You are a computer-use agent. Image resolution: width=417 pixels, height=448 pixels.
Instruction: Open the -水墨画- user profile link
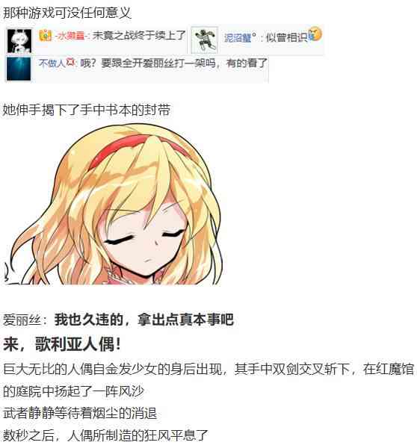point(70,36)
